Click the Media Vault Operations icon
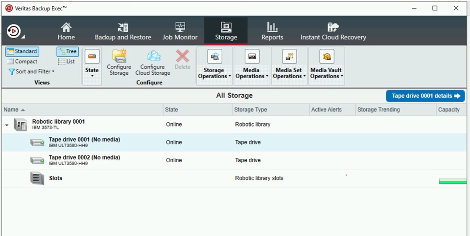 [x=327, y=56]
